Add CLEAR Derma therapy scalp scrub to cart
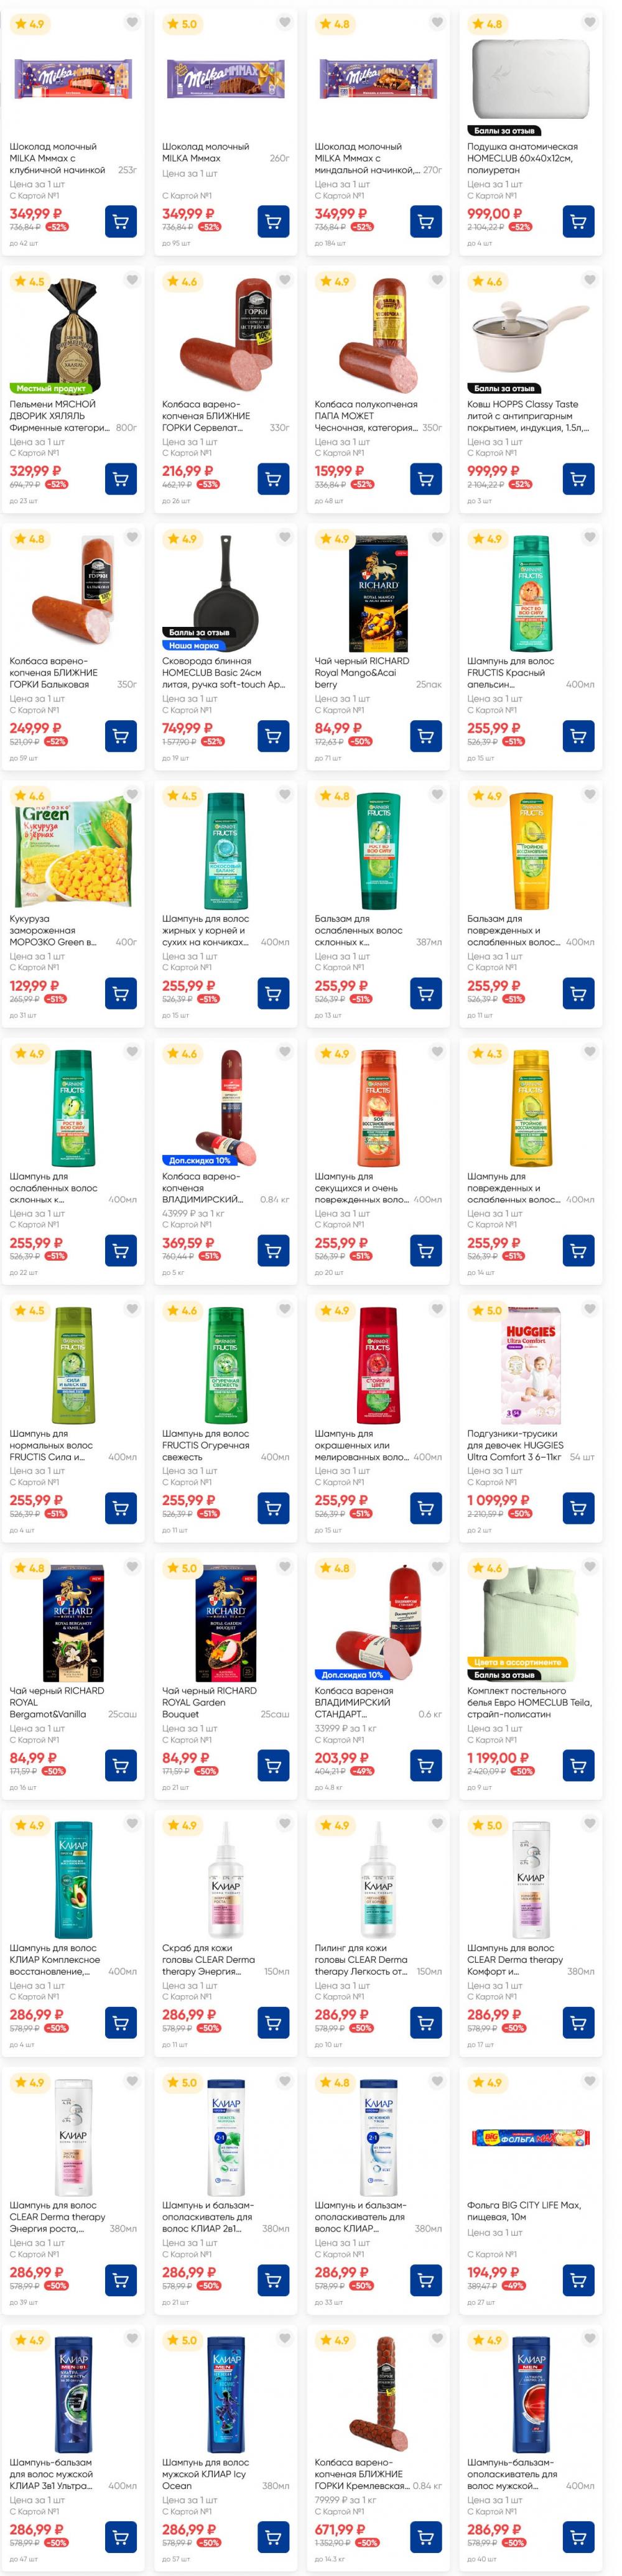The height and width of the screenshot is (2576, 622). coord(273,2022)
